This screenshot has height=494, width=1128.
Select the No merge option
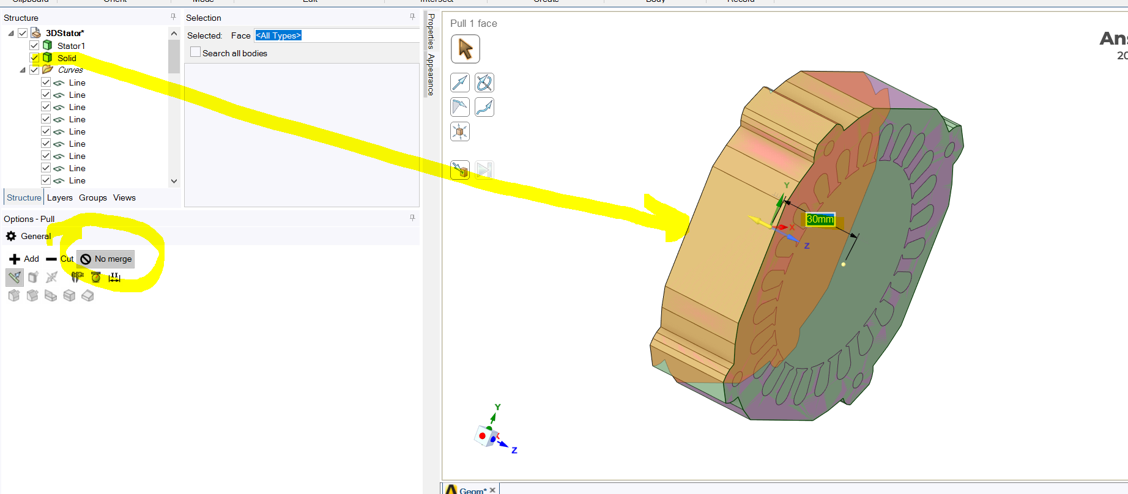pos(106,259)
